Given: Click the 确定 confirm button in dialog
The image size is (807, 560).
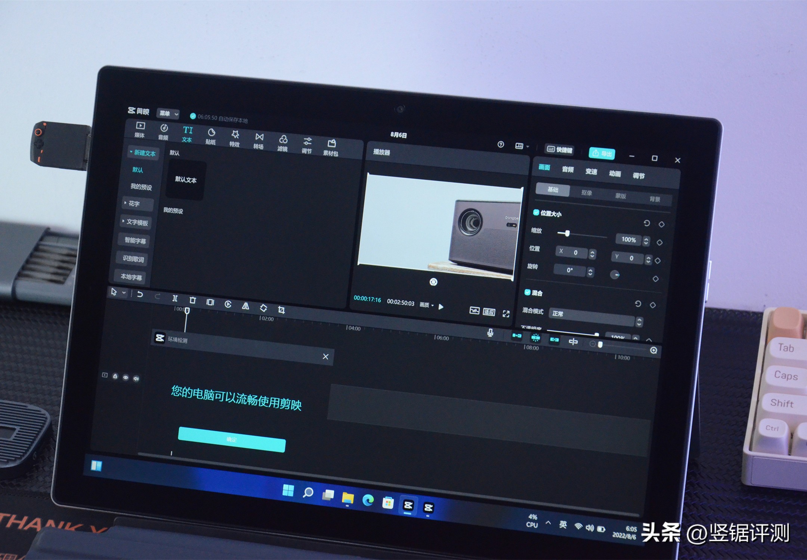Looking at the screenshot, I should pos(232,439).
